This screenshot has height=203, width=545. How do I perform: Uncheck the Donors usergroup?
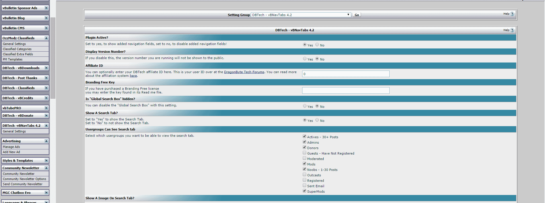pyautogui.click(x=304, y=147)
